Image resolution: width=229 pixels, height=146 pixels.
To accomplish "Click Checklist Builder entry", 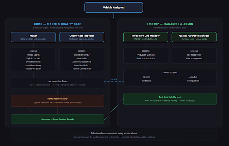I will click(x=194, y=55).
